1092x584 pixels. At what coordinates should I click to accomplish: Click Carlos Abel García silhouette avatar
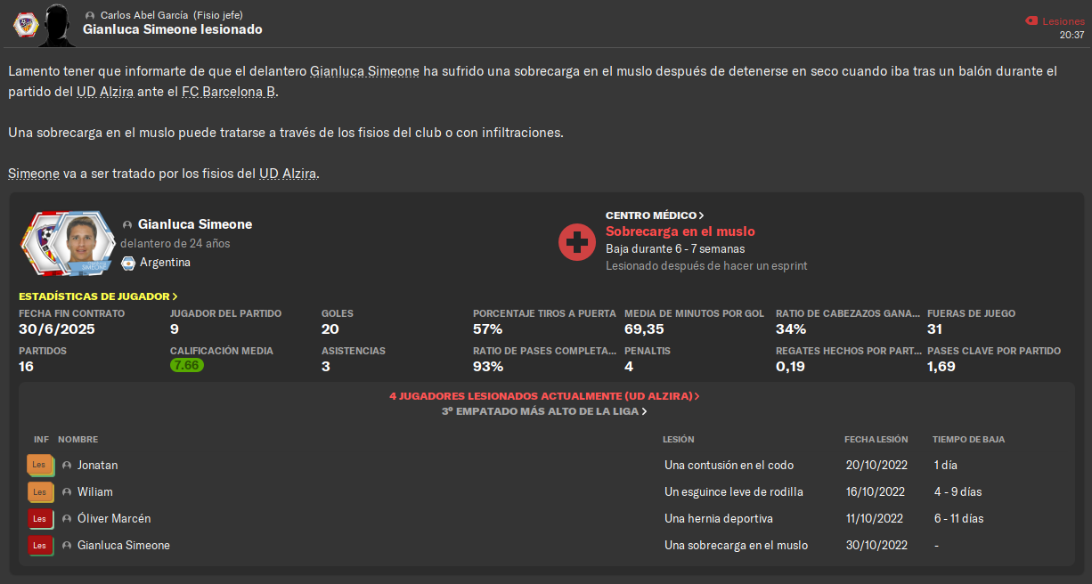(57, 24)
